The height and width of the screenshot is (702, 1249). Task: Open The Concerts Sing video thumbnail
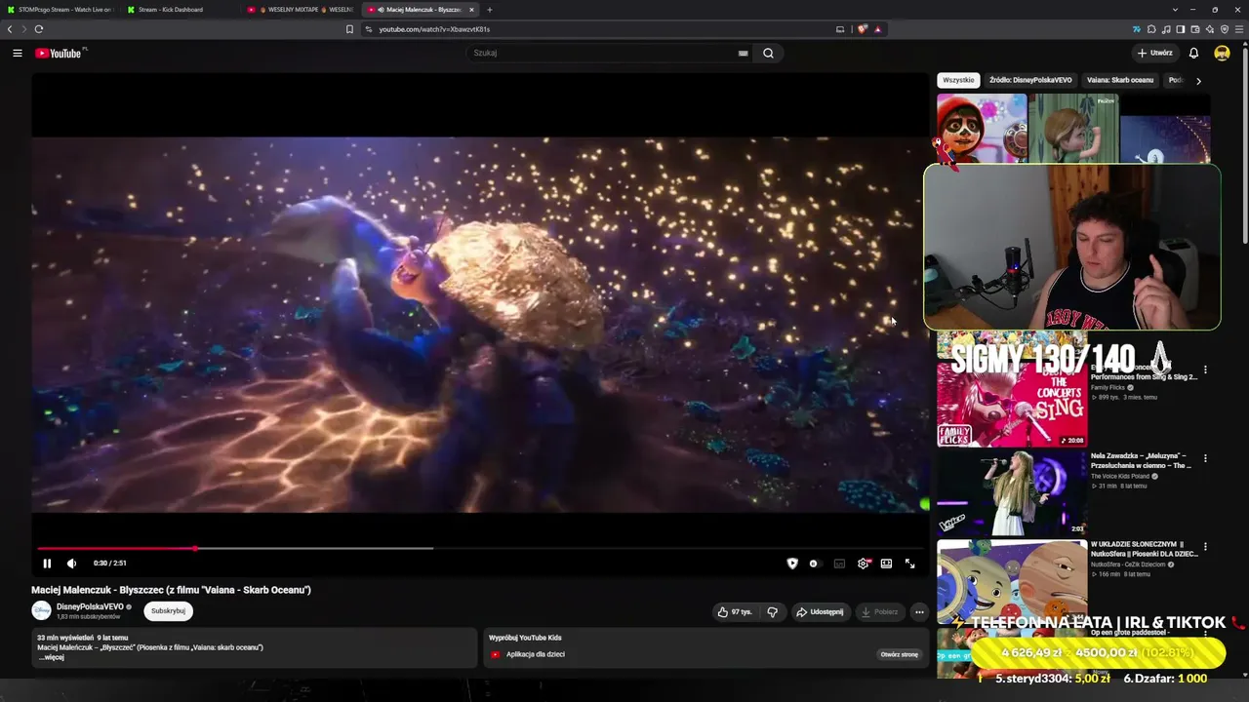coord(1012,404)
